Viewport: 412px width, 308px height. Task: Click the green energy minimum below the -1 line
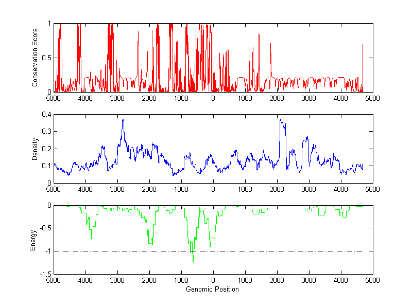pyautogui.click(x=193, y=262)
